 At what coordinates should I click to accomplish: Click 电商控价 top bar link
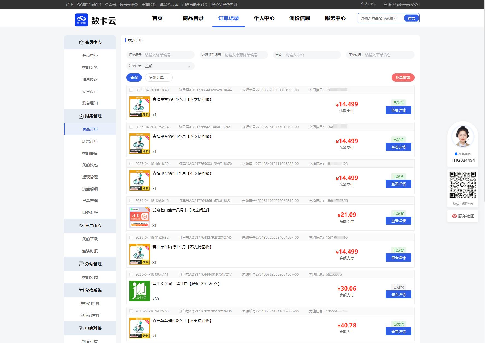(x=149, y=5)
